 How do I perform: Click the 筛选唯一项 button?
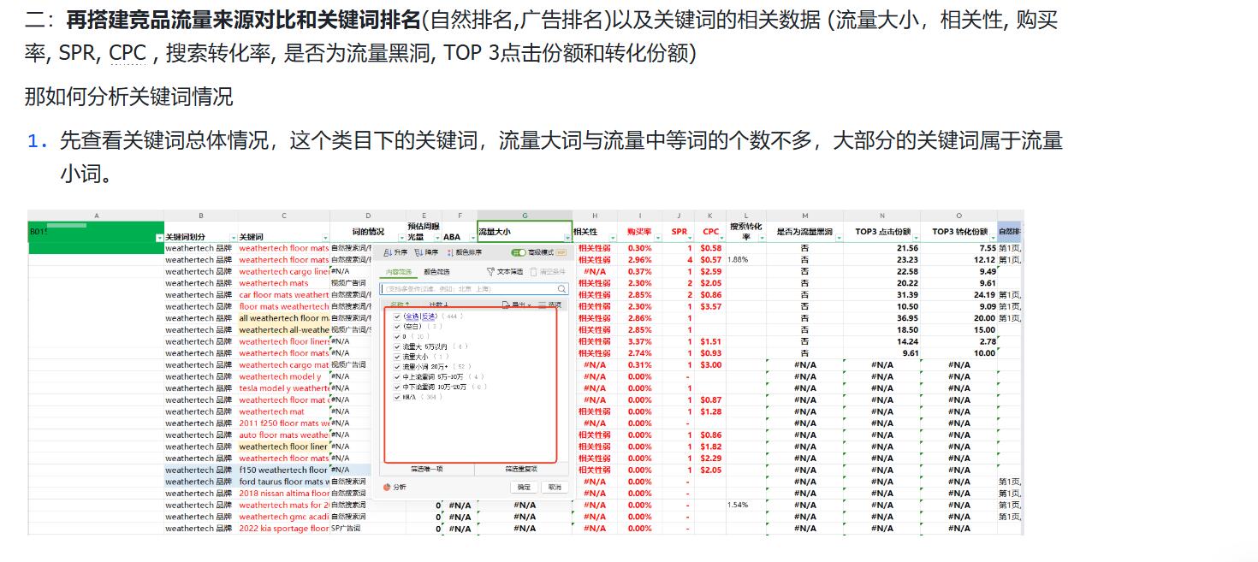point(426,469)
